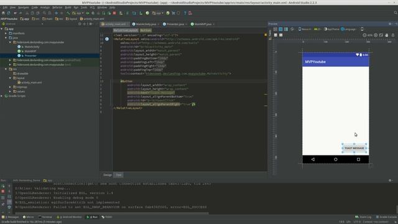Image resolution: width=398 pixels, height=224 pixels.
Task: Open the Language dropdown in Preview
Action: [x=348, y=29]
